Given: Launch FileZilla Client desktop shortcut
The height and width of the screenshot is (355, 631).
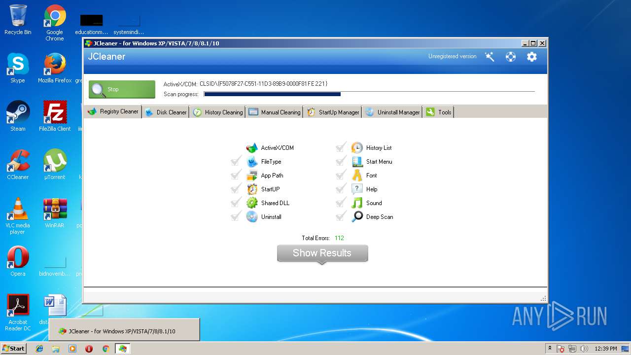Looking at the screenshot, I should pos(55,116).
